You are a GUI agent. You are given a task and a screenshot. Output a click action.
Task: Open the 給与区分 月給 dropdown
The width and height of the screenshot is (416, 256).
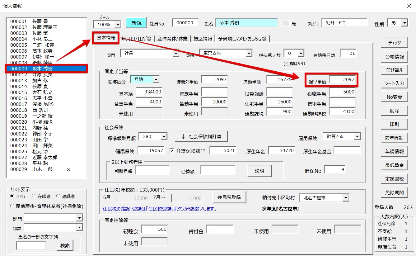tap(156, 79)
